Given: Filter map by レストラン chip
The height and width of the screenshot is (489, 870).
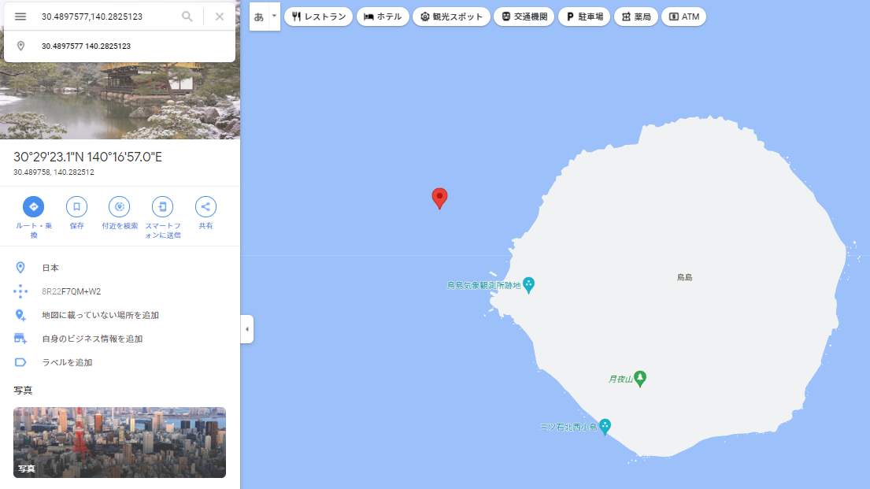Looking at the screenshot, I should coord(319,17).
